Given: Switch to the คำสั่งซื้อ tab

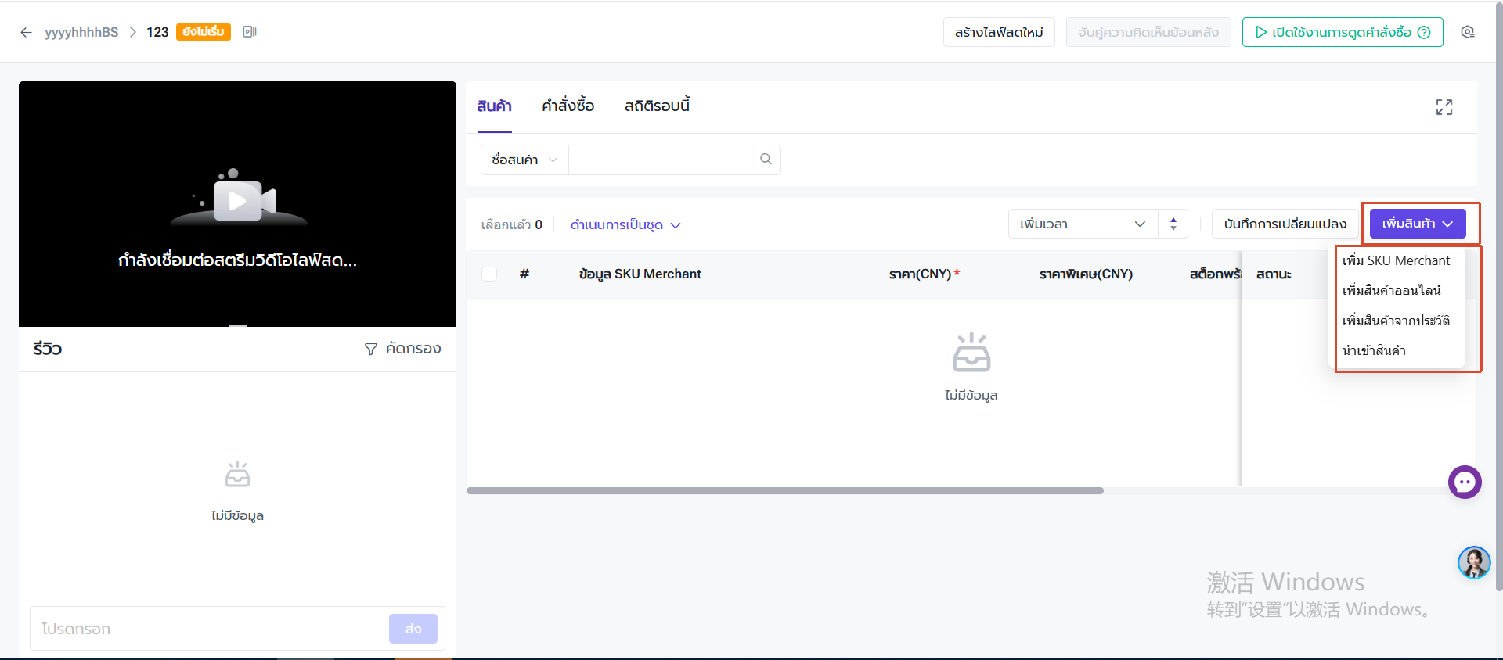Looking at the screenshot, I should [x=568, y=106].
